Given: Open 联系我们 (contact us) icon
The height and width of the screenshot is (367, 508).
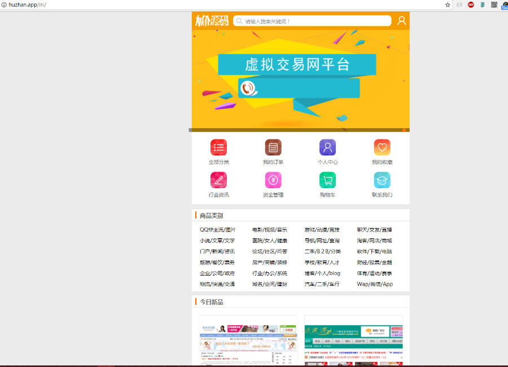Looking at the screenshot, I should coord(382,180).
